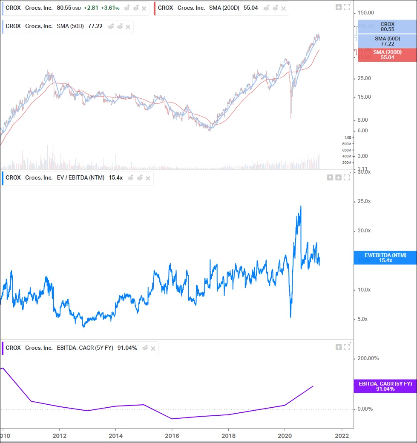Remove the SMA (200D) series

[284, 9]
